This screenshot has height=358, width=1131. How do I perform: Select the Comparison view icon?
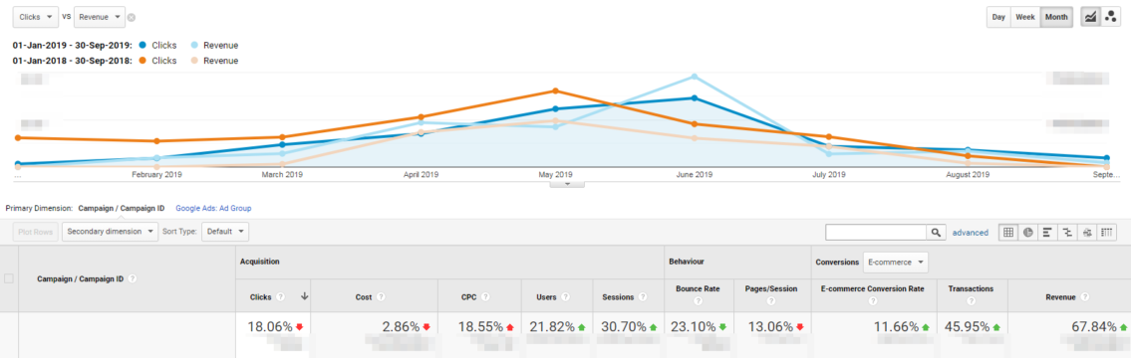pos(1067,232)
